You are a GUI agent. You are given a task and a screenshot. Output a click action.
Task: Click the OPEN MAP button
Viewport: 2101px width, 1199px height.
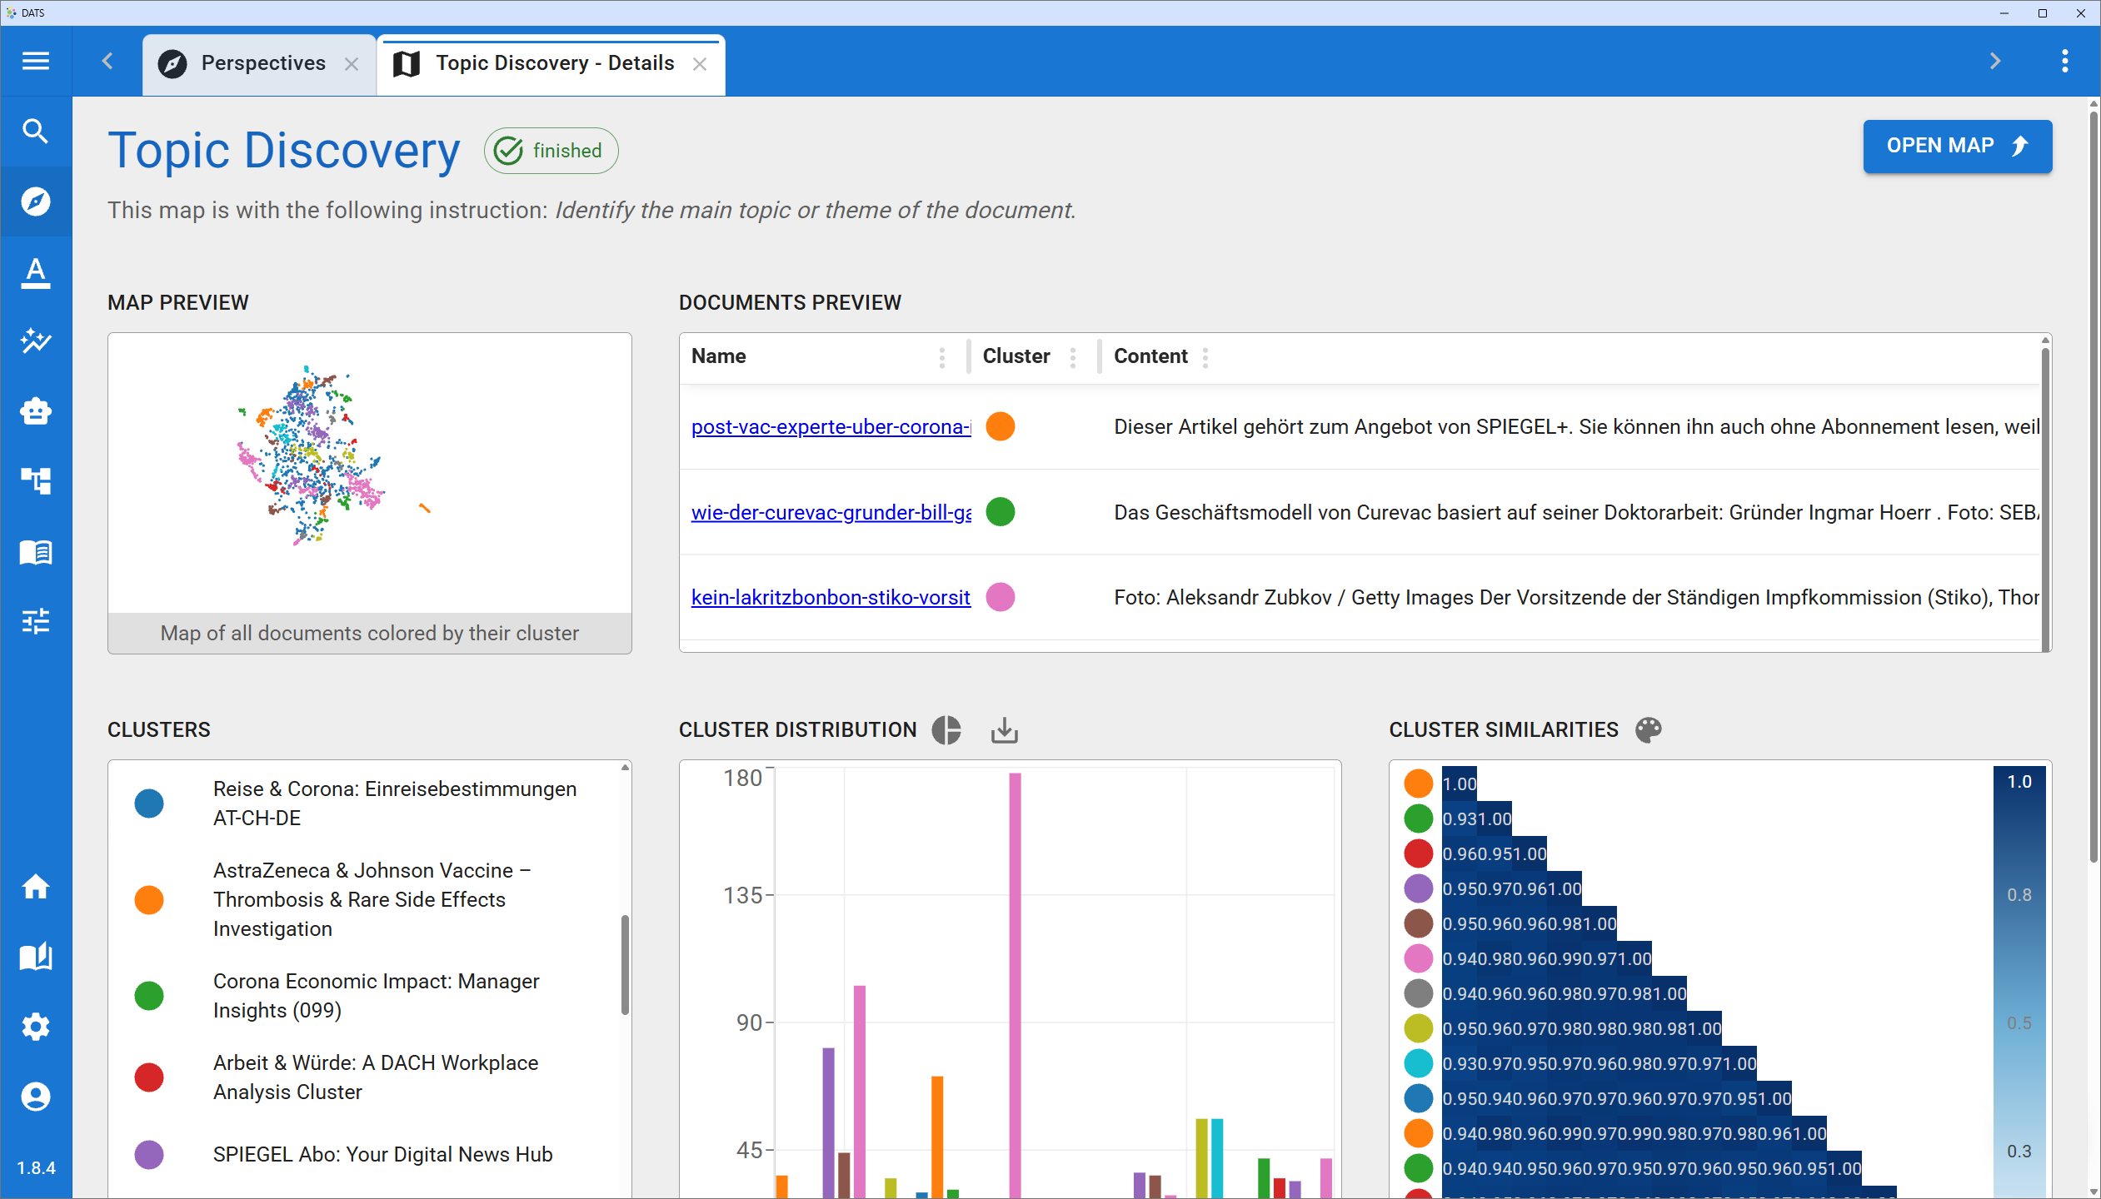point(1957,147)
